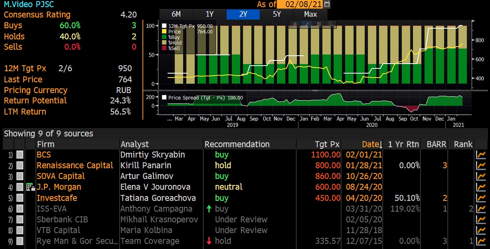The image size is (490, 249).
Task: Click yellow Price legend swatch
Action: (x=164, y=32)
